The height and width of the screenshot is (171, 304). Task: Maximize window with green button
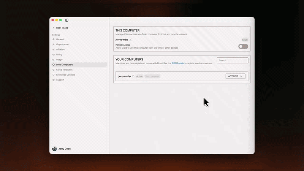click(60, 20)
